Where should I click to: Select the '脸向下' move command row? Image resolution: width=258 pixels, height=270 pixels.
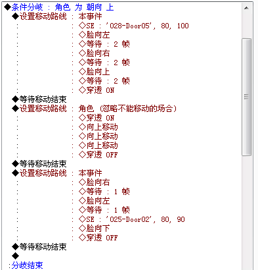coord(94,229)
